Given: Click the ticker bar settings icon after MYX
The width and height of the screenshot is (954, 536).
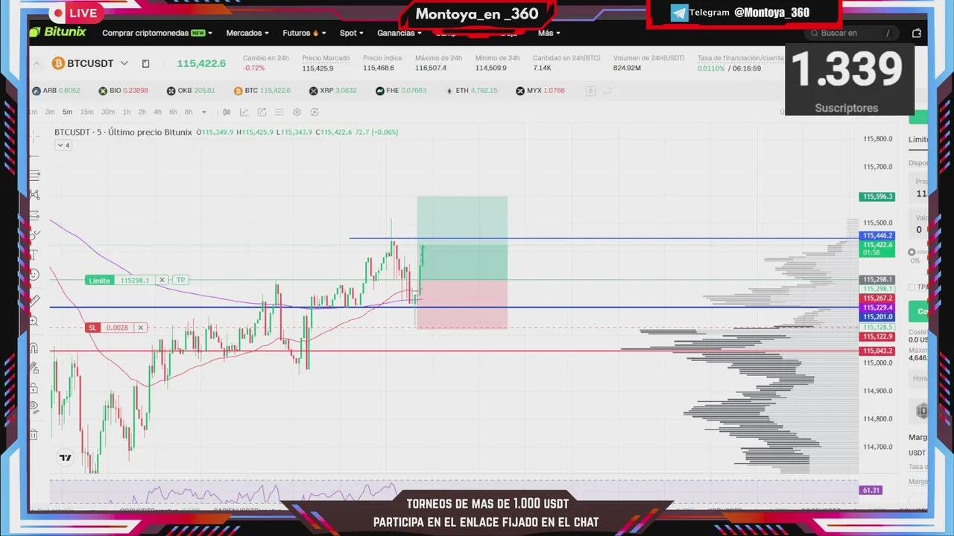Looking at the screenshot, I should tap(590, 91).
